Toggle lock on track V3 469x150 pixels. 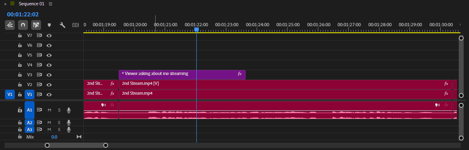pyautogui.click(x=20, y=75)
